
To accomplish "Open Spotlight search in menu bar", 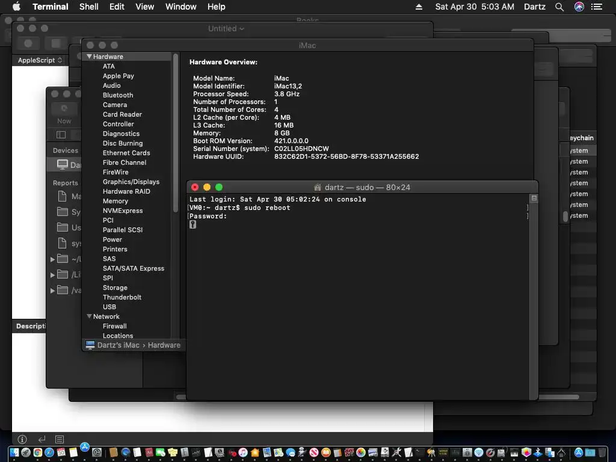I will [x=559, y=7].
